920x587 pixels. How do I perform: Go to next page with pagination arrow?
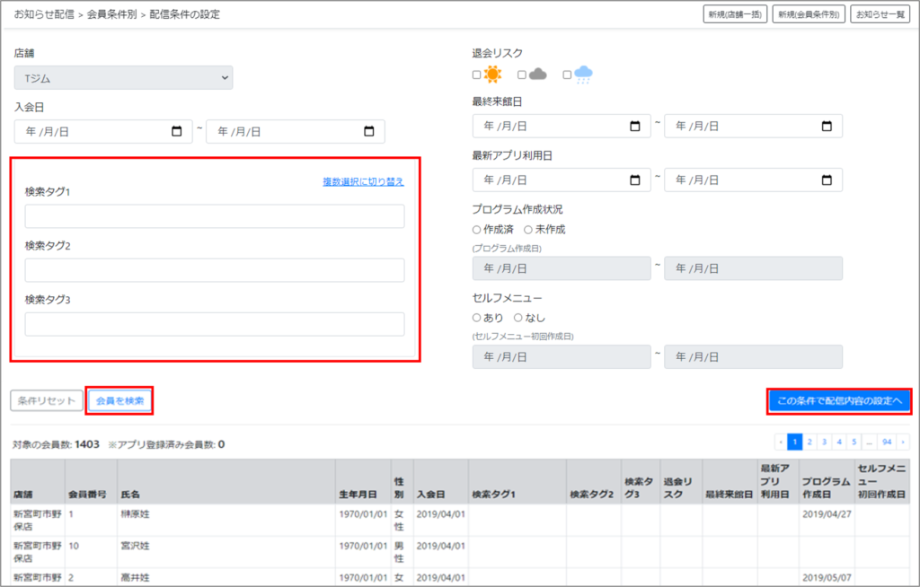tap(901, 442)
